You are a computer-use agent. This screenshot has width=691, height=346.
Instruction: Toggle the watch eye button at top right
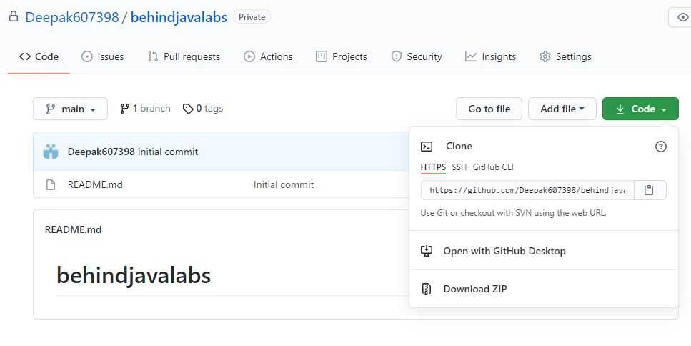(x=681, y=17)
